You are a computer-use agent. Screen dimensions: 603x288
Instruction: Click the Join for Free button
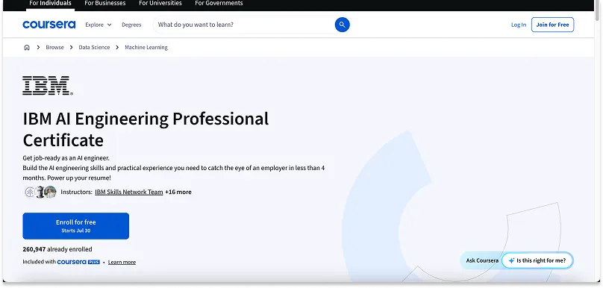tap(552, 25)
